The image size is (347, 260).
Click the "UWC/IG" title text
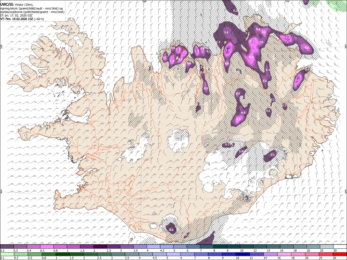(x=7, y=4)
